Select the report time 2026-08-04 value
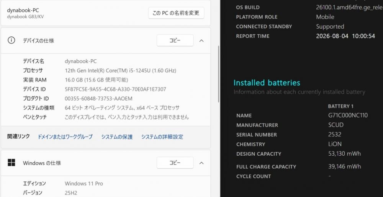383x197 pixels. (345, 36)
